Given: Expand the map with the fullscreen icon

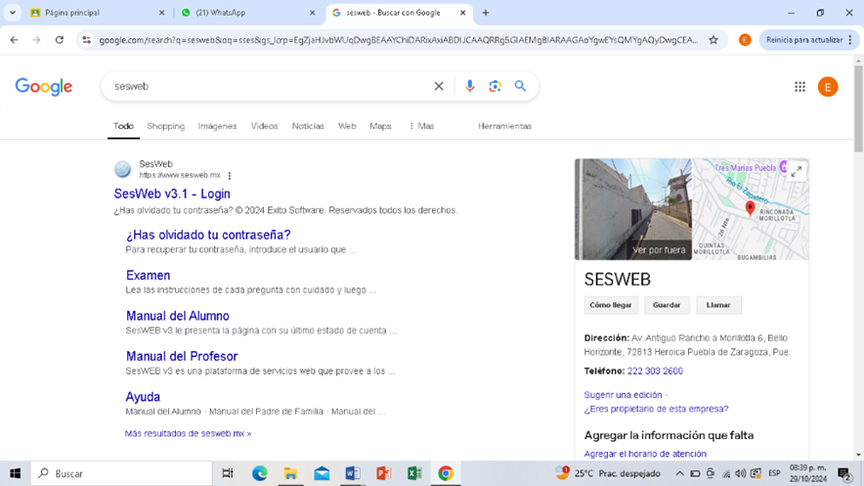Looking at the screenshot, I should tap(797, 171).
